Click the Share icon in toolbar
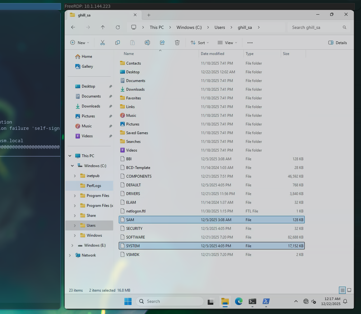This screenshot has width=361, height=314. point(162,43)
